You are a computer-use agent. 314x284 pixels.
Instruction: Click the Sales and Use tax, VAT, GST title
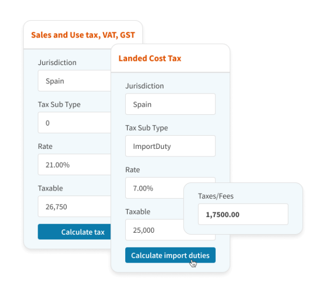(x=83, y=35)
